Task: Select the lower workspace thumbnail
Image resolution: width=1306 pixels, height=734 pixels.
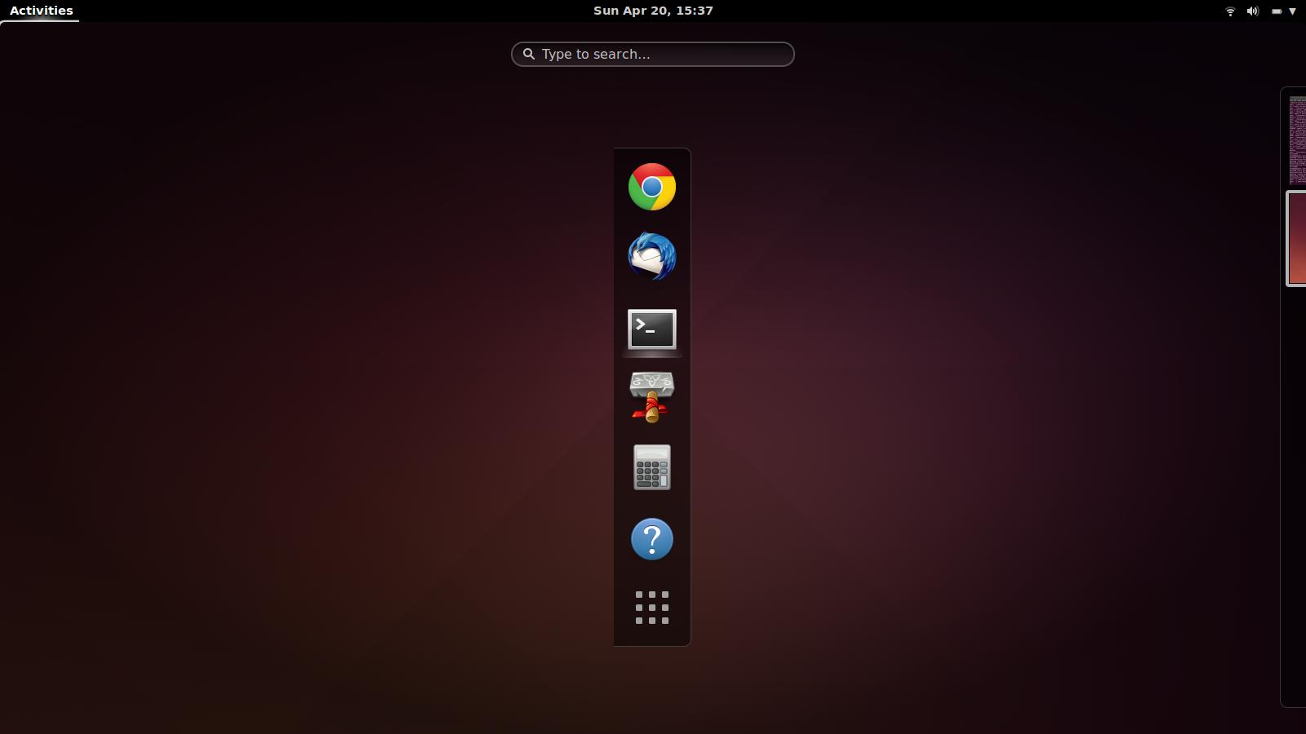Action: [1298, 239]
